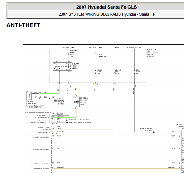Click the FRONT DOOR KEY UNLOCK pin label
184x173 pixels.
[40, 164]
